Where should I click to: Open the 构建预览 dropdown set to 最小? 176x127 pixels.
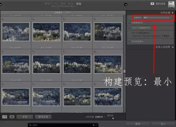coord(157,18)
